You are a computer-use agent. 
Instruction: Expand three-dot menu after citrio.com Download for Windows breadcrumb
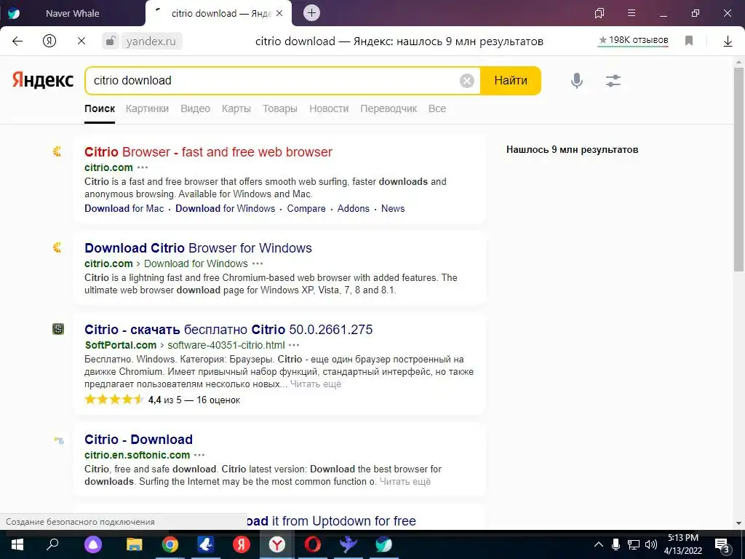[258, 263]
